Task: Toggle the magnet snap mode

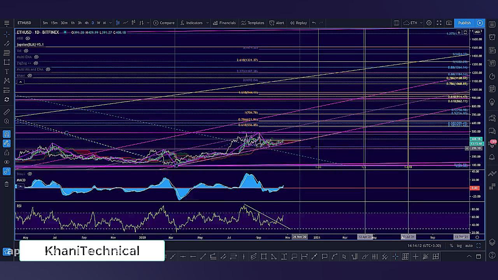Action: point(7,134)
